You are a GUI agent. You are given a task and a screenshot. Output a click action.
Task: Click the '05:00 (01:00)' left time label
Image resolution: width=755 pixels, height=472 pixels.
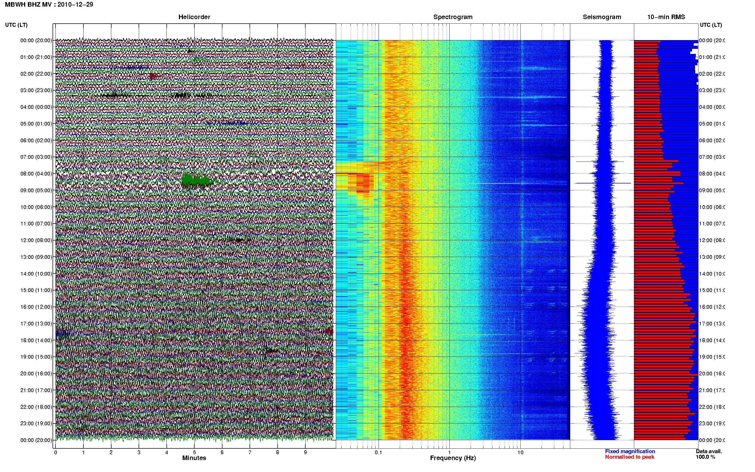36,124
